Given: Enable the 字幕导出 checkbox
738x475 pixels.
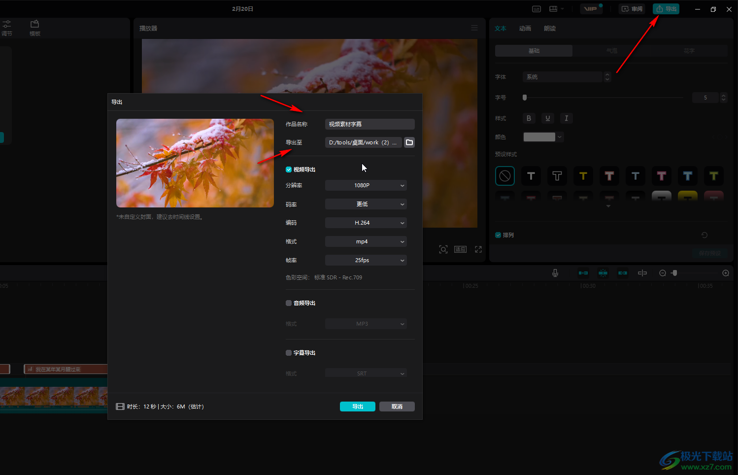Looking at the screenshot, I should (x=289, y=353).
